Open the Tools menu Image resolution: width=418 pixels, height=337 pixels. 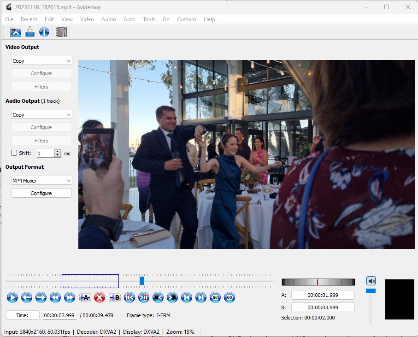click(x=149, y=19)
